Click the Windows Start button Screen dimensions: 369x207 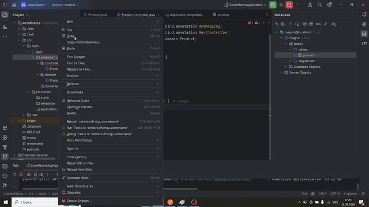point(6,202)
